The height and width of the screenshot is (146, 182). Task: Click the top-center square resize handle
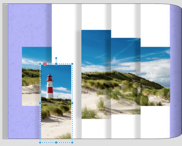tap(56, 64)
